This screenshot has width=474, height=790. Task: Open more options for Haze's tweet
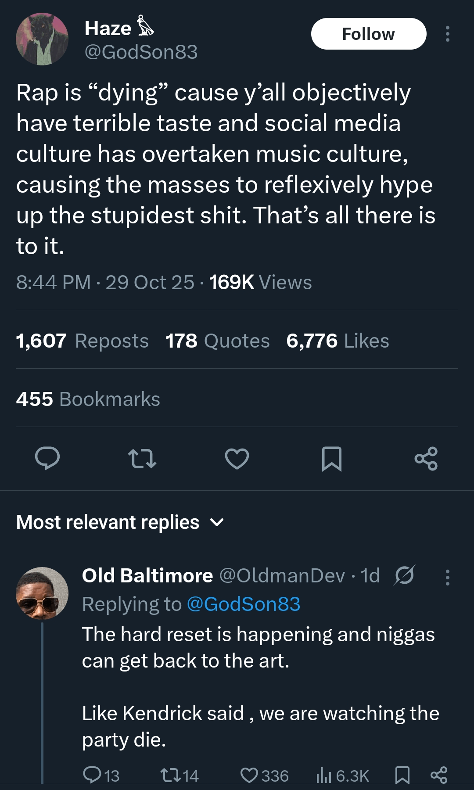(x=447, y=34)
